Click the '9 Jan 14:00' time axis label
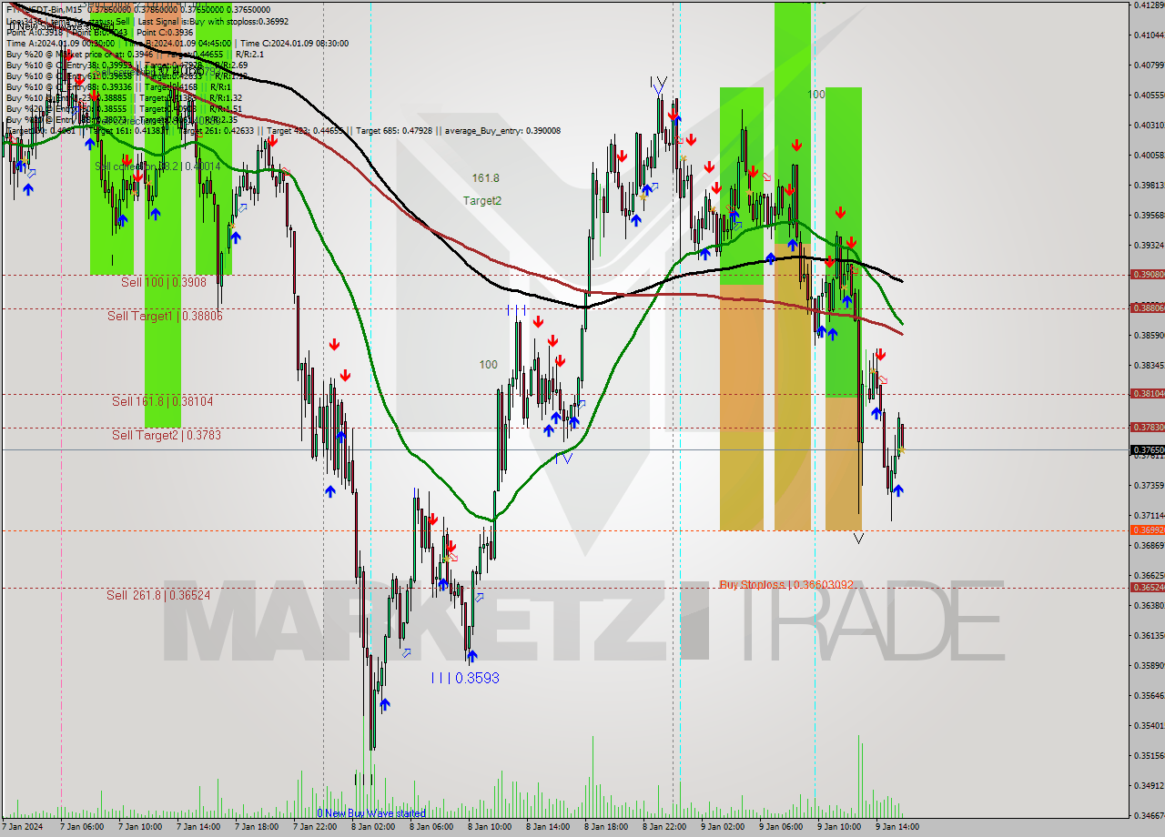 pyautogui.click(x=897, y=828)
